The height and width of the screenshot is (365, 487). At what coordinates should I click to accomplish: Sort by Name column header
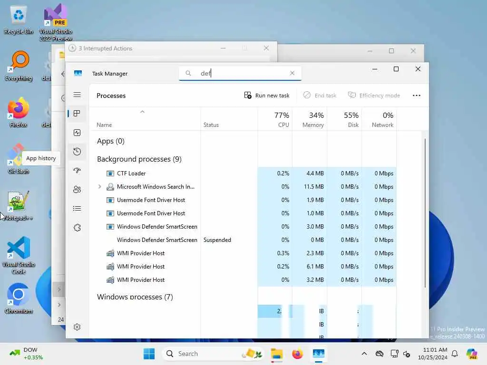104,125
